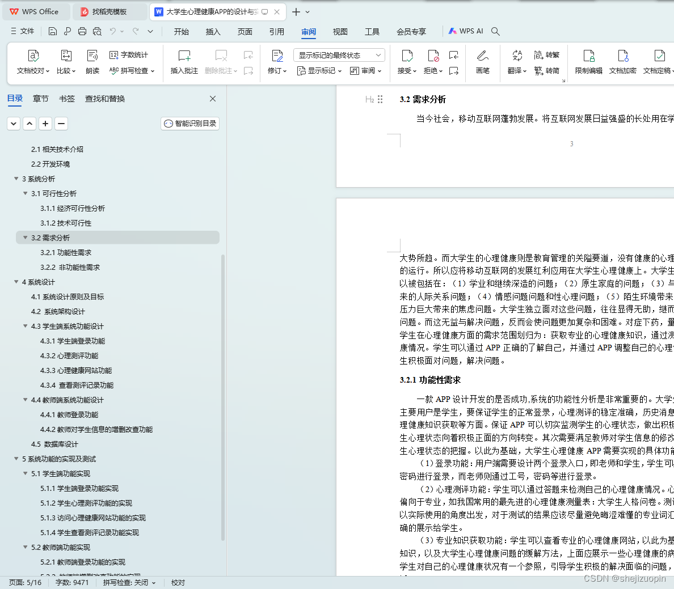
Task: Click the print preview icon
Action: coord(97,31)
